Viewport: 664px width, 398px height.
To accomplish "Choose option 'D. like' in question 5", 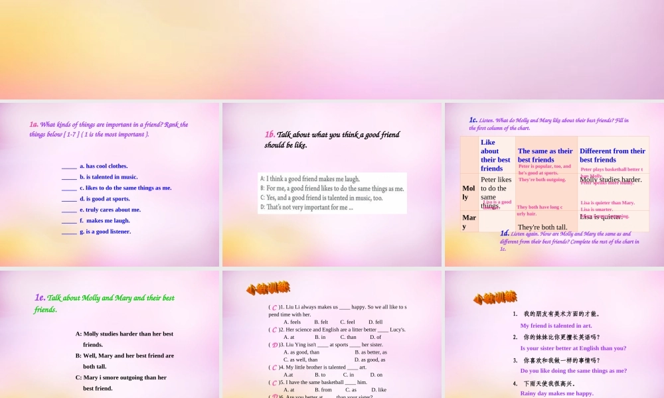I will click(378, 390).
